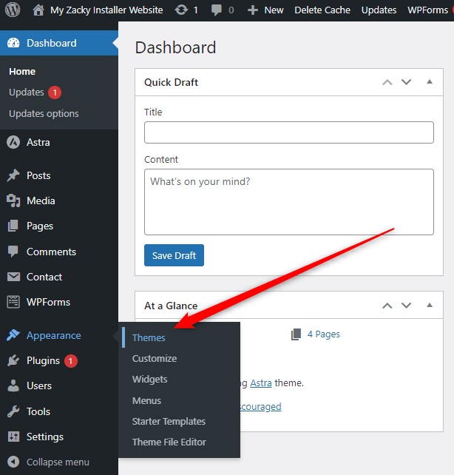Open Menus in Appearance submenu
Screen dimensions: 454x475
[146, 400]
